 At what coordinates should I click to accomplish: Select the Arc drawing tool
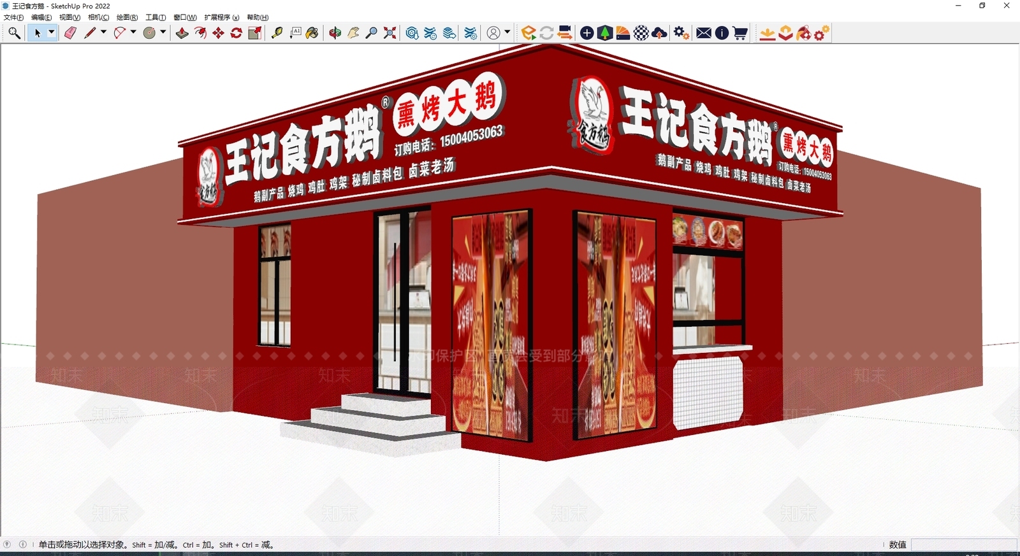tap(119, 33)
